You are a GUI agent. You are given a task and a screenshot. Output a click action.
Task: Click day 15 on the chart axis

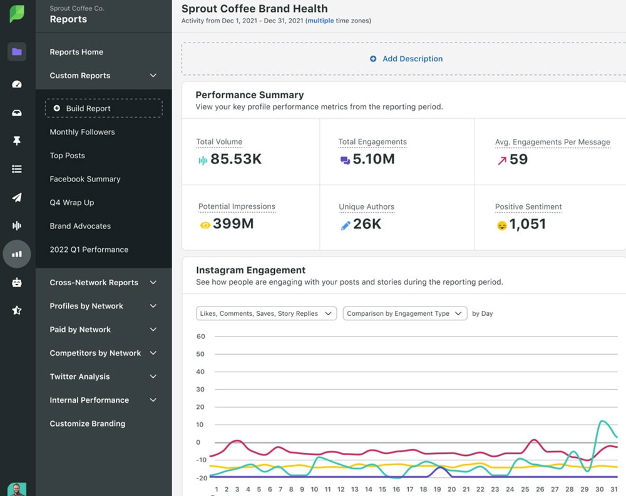[x=382, y=489]
